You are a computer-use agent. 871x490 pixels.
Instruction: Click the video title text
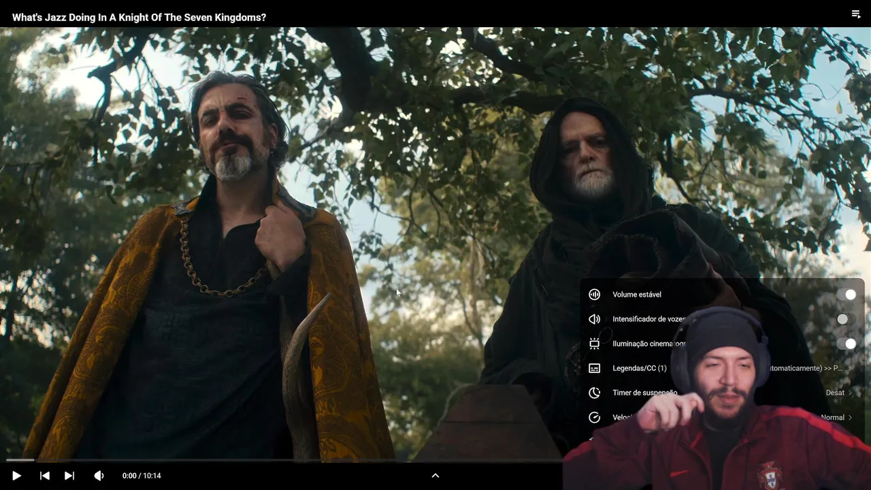click(x=139, y=17)
